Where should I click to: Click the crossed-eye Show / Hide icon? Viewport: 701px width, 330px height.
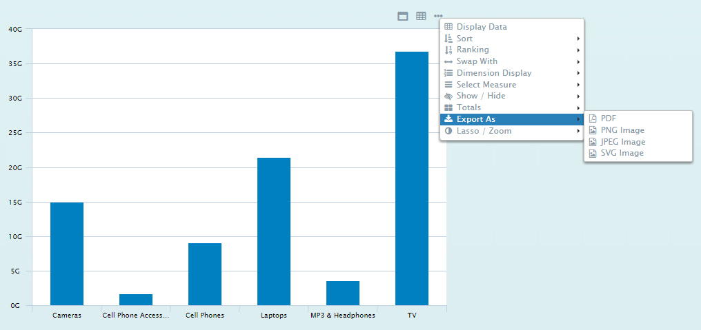coord(448,96)
